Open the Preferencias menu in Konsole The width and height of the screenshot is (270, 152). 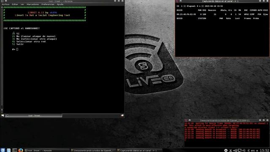48,4
